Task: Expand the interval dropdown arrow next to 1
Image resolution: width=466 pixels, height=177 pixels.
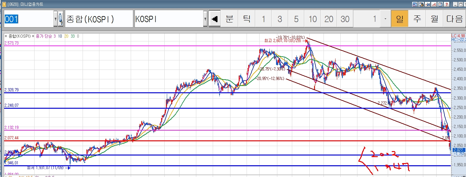Action: (385, 19)
